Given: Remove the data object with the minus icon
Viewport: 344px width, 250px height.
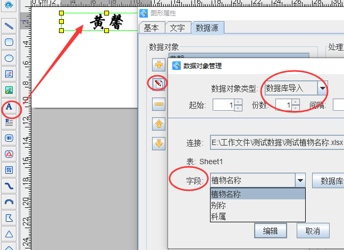Looking at the screenshot, I should [x=158, y=104].
